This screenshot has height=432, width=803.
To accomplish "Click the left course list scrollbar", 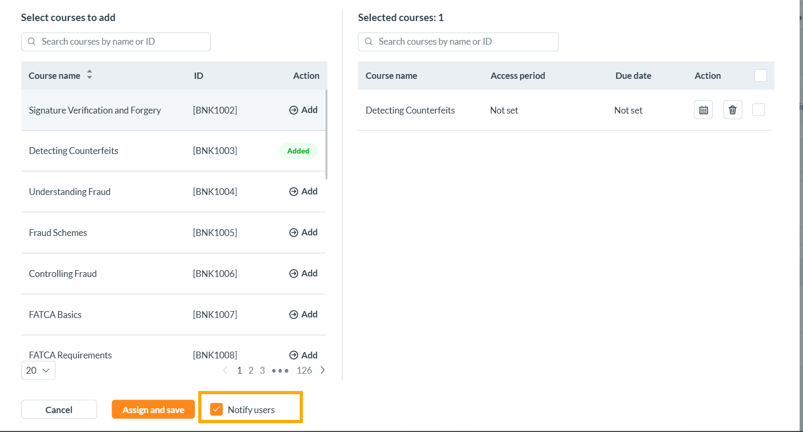I will [x=327, y=134].
